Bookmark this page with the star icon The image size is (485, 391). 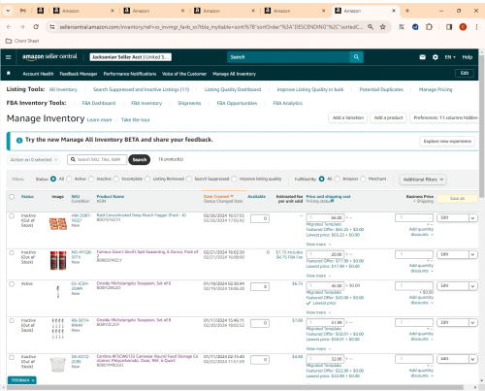[383, 27]
